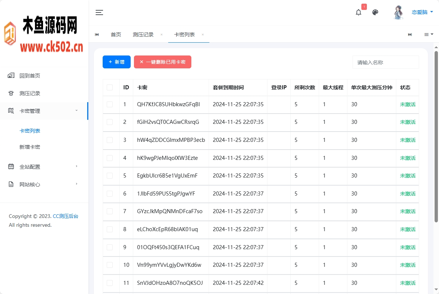Click card key fGiH2vsQT0CAGwCRsrqG
Viewport: 439px width, 294px height.
click(168, 122)
